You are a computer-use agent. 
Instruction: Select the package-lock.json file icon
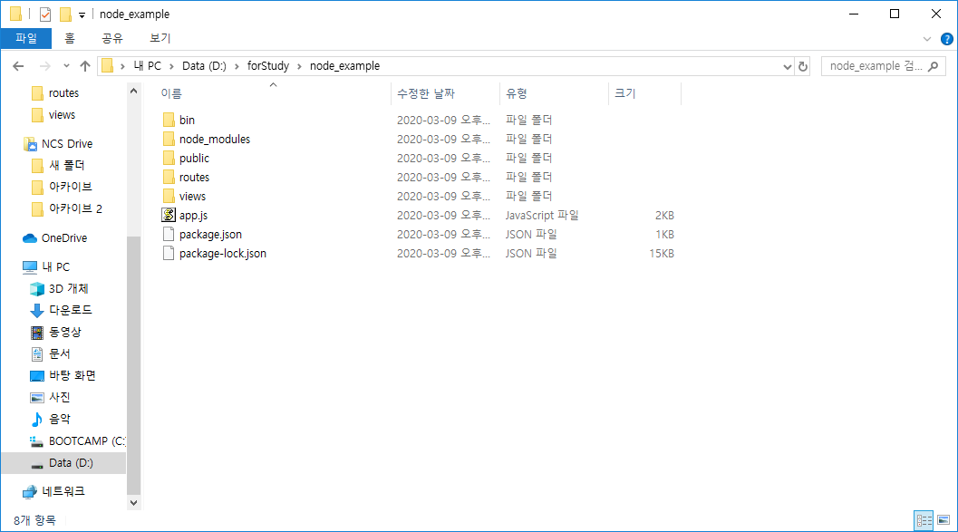click(169, 253)
